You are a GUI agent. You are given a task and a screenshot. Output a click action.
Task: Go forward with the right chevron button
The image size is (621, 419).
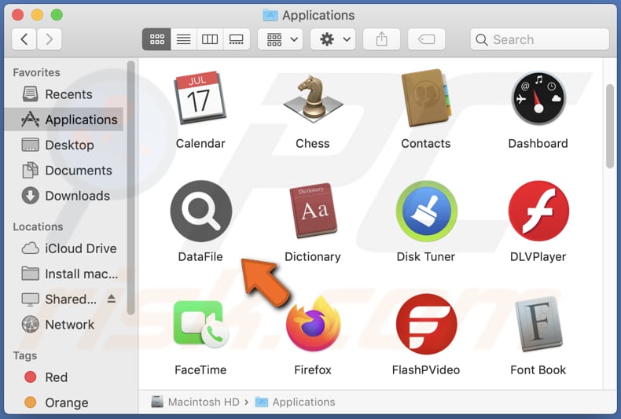[x=49, y=39]
